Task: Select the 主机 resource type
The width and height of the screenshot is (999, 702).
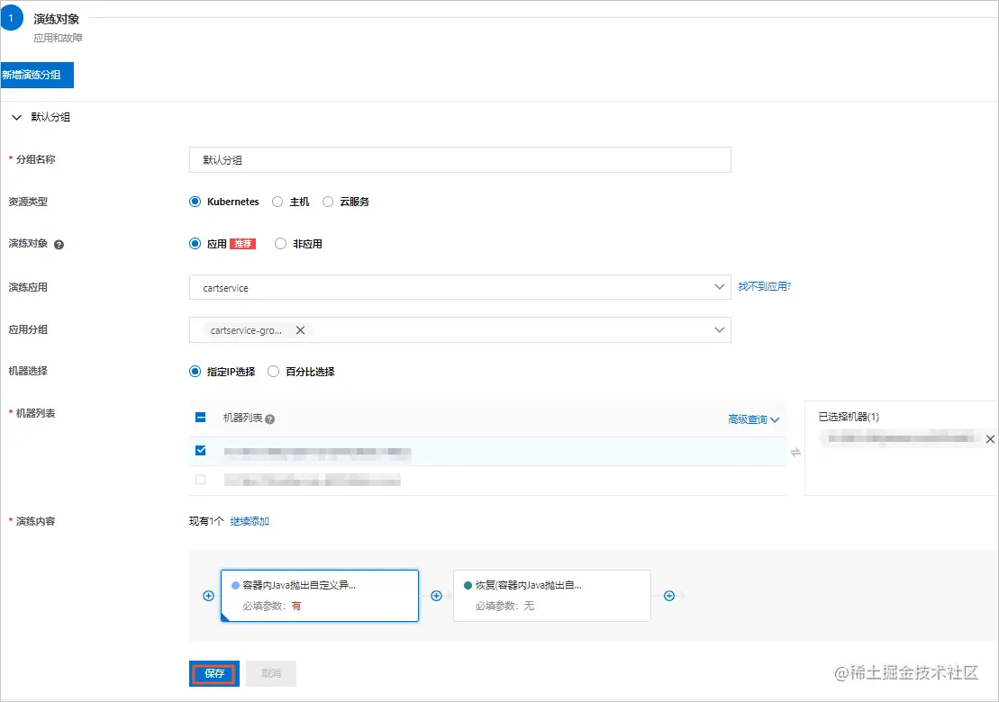Action: click(277, 202)
